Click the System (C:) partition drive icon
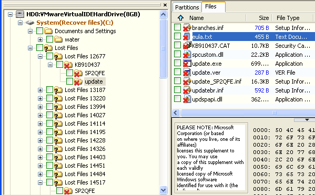The width and height of the screenshot is (315, 195). coord(29,23)
